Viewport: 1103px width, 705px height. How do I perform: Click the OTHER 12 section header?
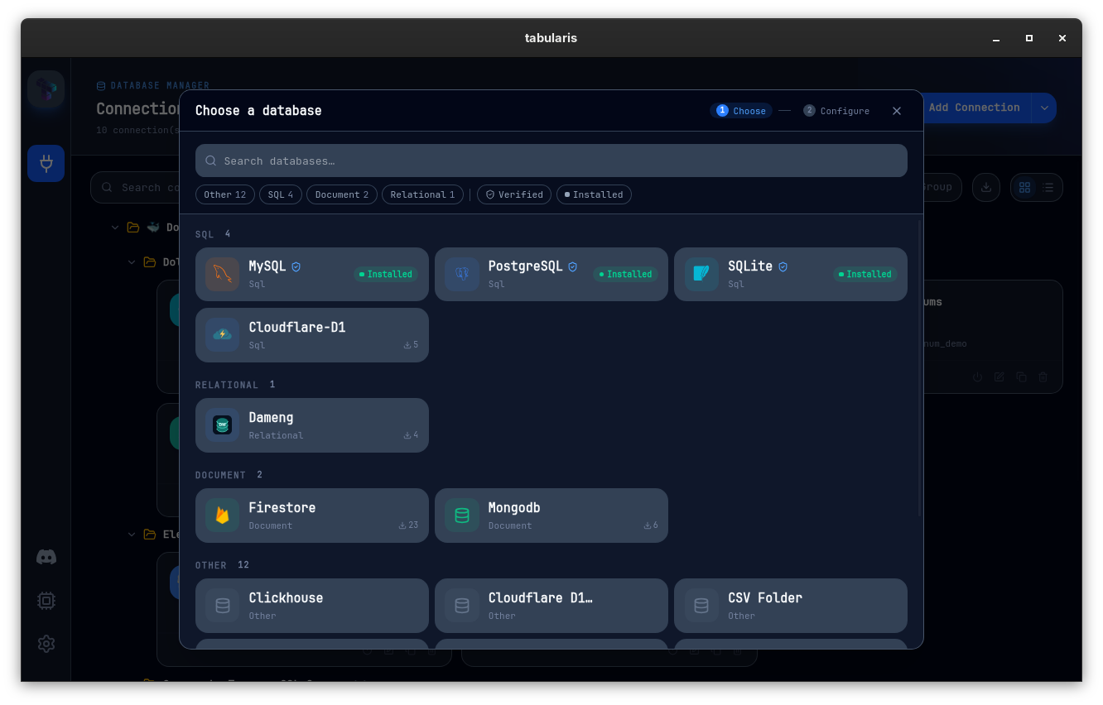pyautogui.click(x=222, y=565)
